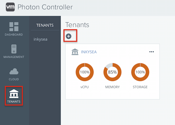Click the building icon beside INKYSEA
Viewport: 175px width, 125px height.
(x=75, y=52)
